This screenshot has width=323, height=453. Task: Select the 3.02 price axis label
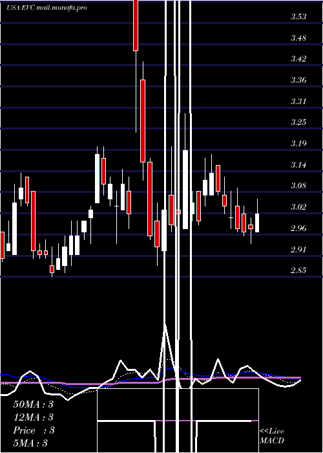298,207
